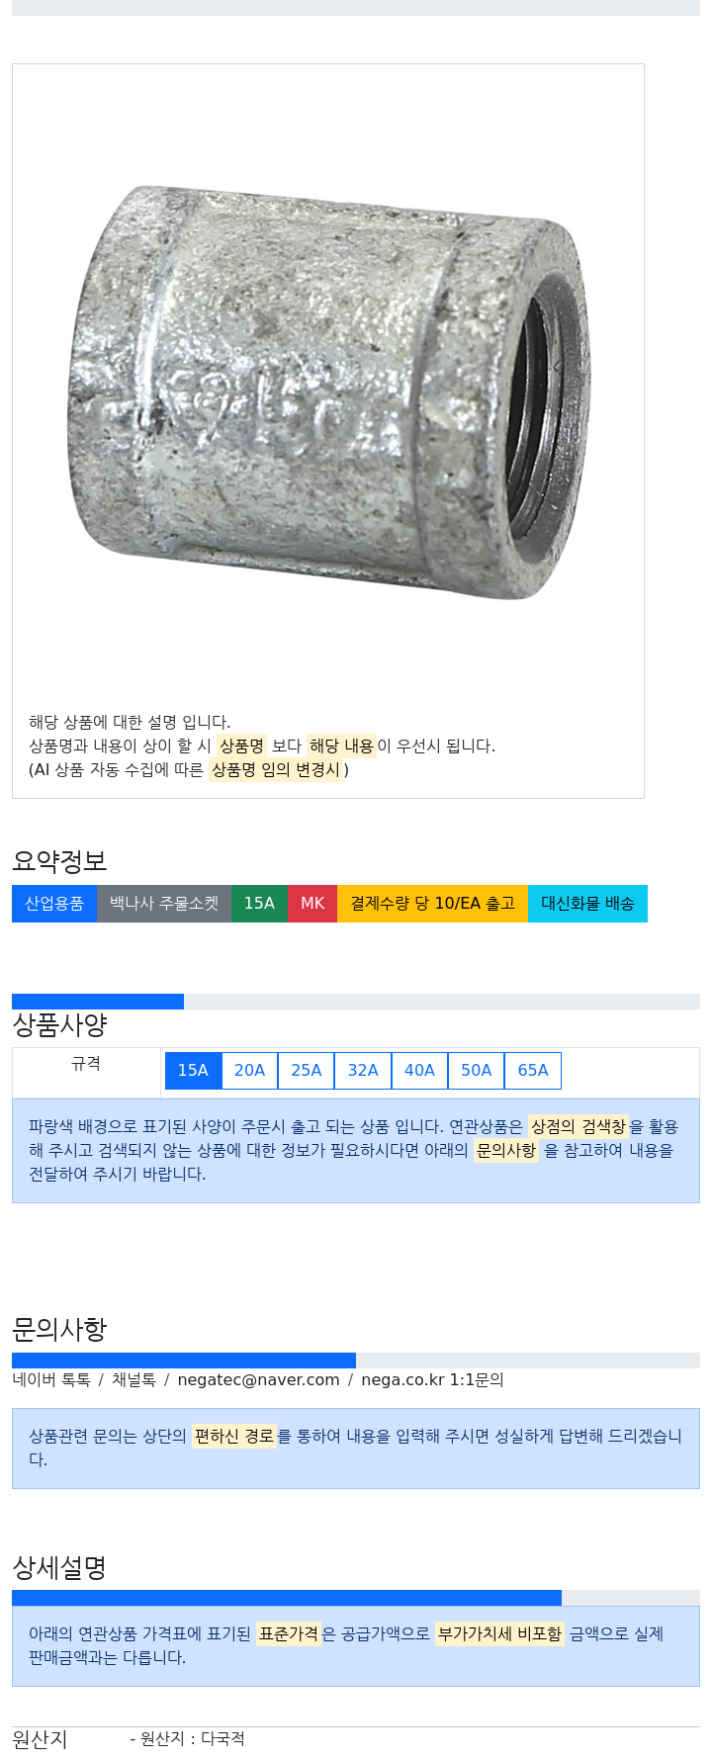712x1759 pixels.
Task: Open the 네이버 톡톡 contact option
Action: pyautogui.click(x=51, y=1379)
